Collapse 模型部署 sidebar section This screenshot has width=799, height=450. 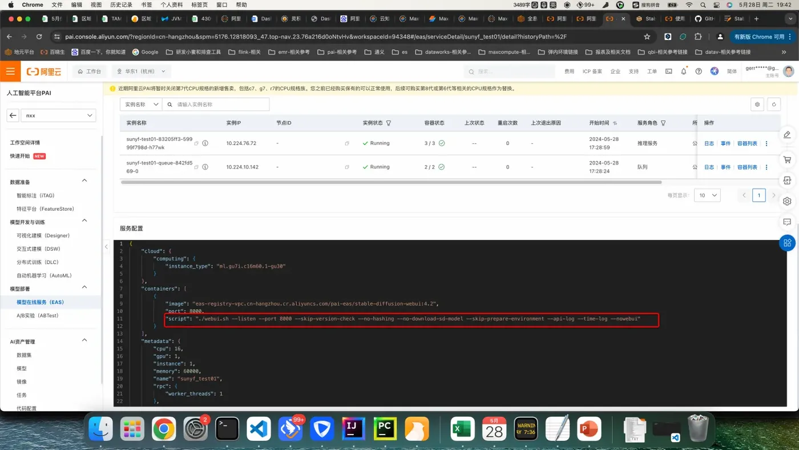click(84, 287)
